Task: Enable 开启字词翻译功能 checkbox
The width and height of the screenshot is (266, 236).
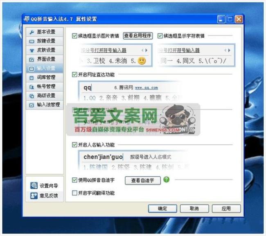Action: coord(74,193)
